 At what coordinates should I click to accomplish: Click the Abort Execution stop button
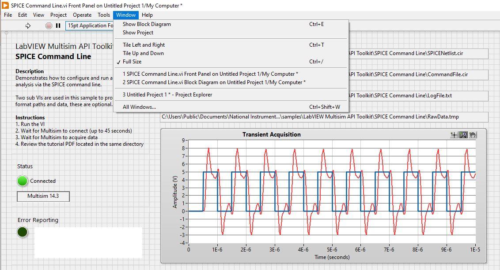click(49, 26)
